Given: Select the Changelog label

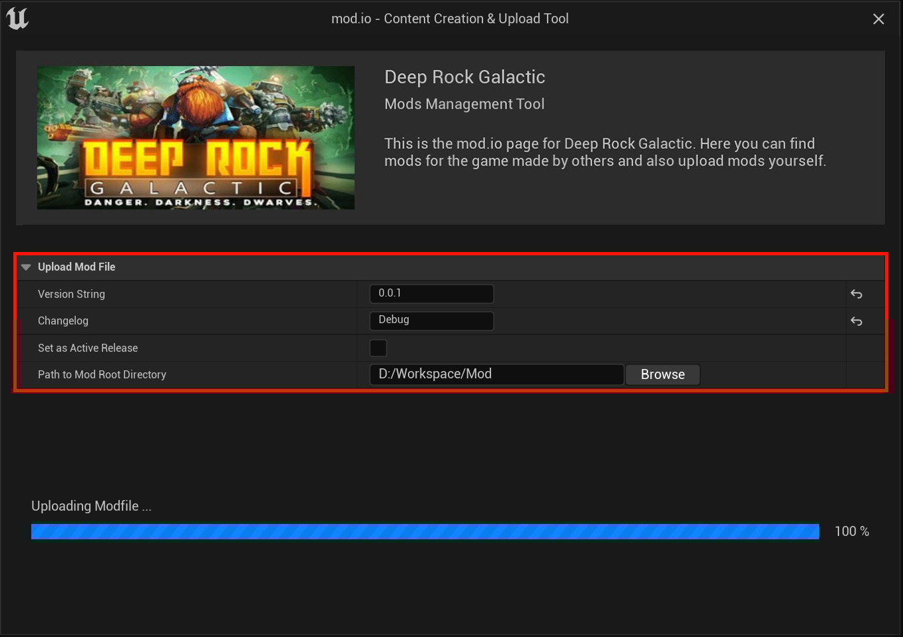Looking at the screenshot, I should pos(63,320).
